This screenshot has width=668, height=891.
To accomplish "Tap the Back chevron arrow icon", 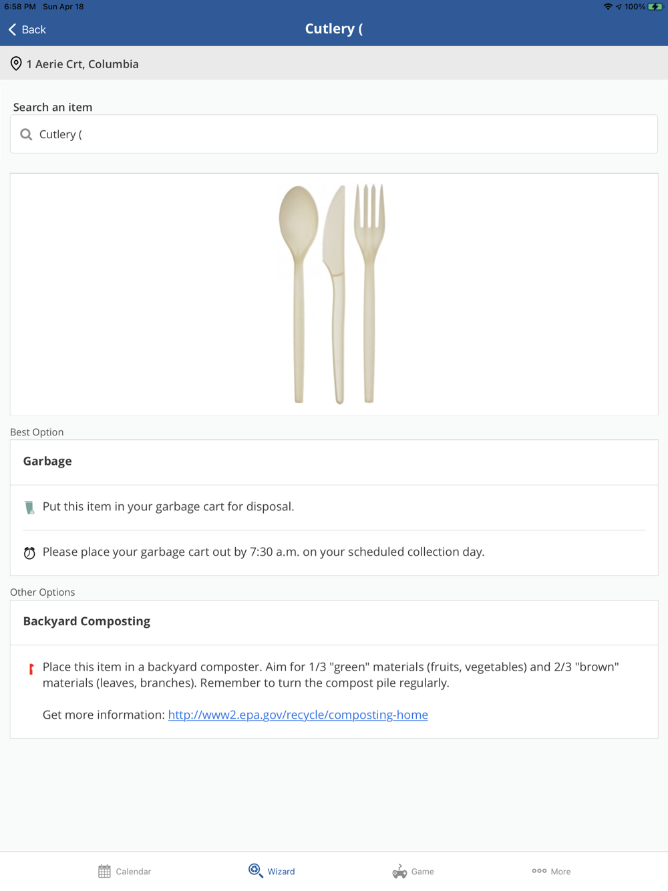I will (x=12, y=29).
